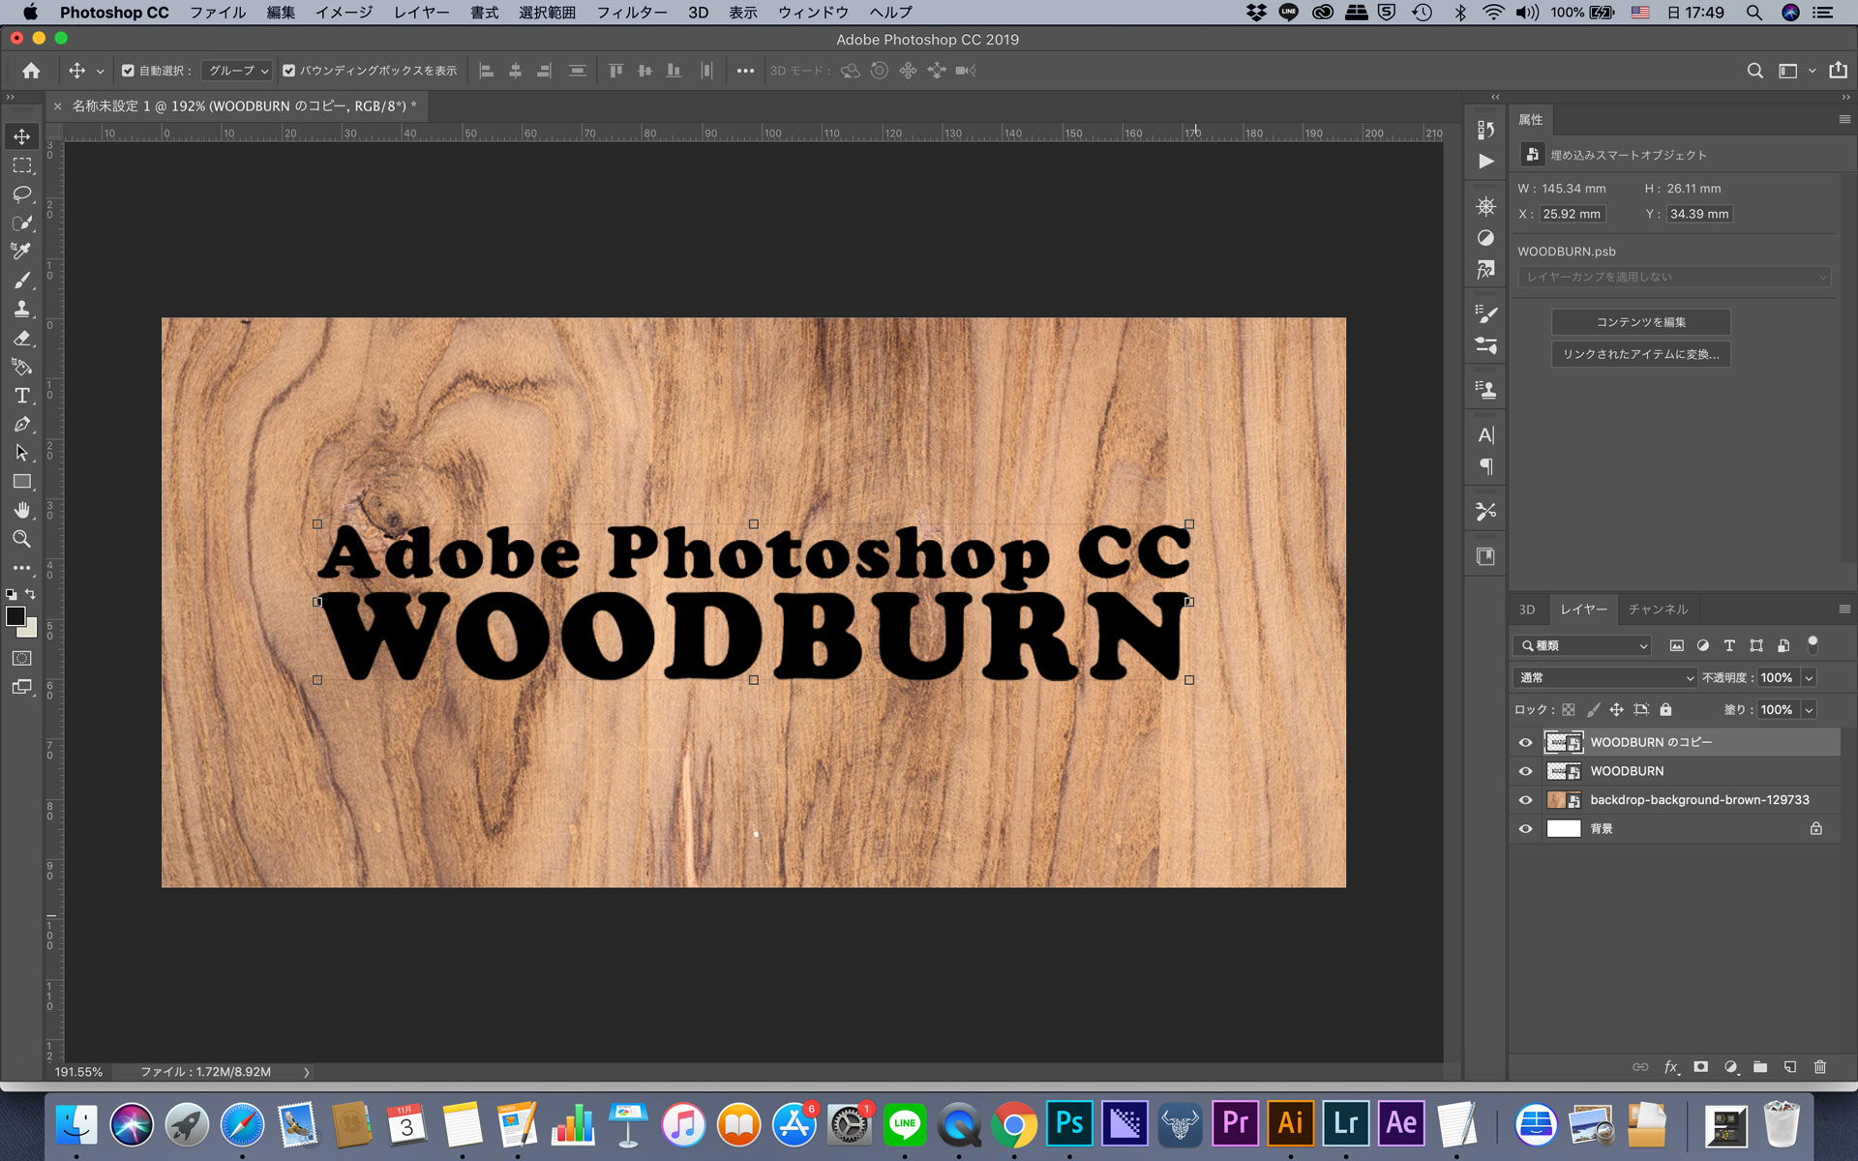This screenshot has height=1161, width=1858.
Task: Select the Paint Bucket tool
Action: point(21,367)
